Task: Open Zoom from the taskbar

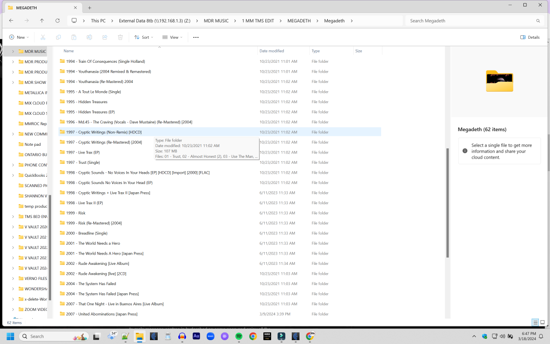Action: point(211,336)
